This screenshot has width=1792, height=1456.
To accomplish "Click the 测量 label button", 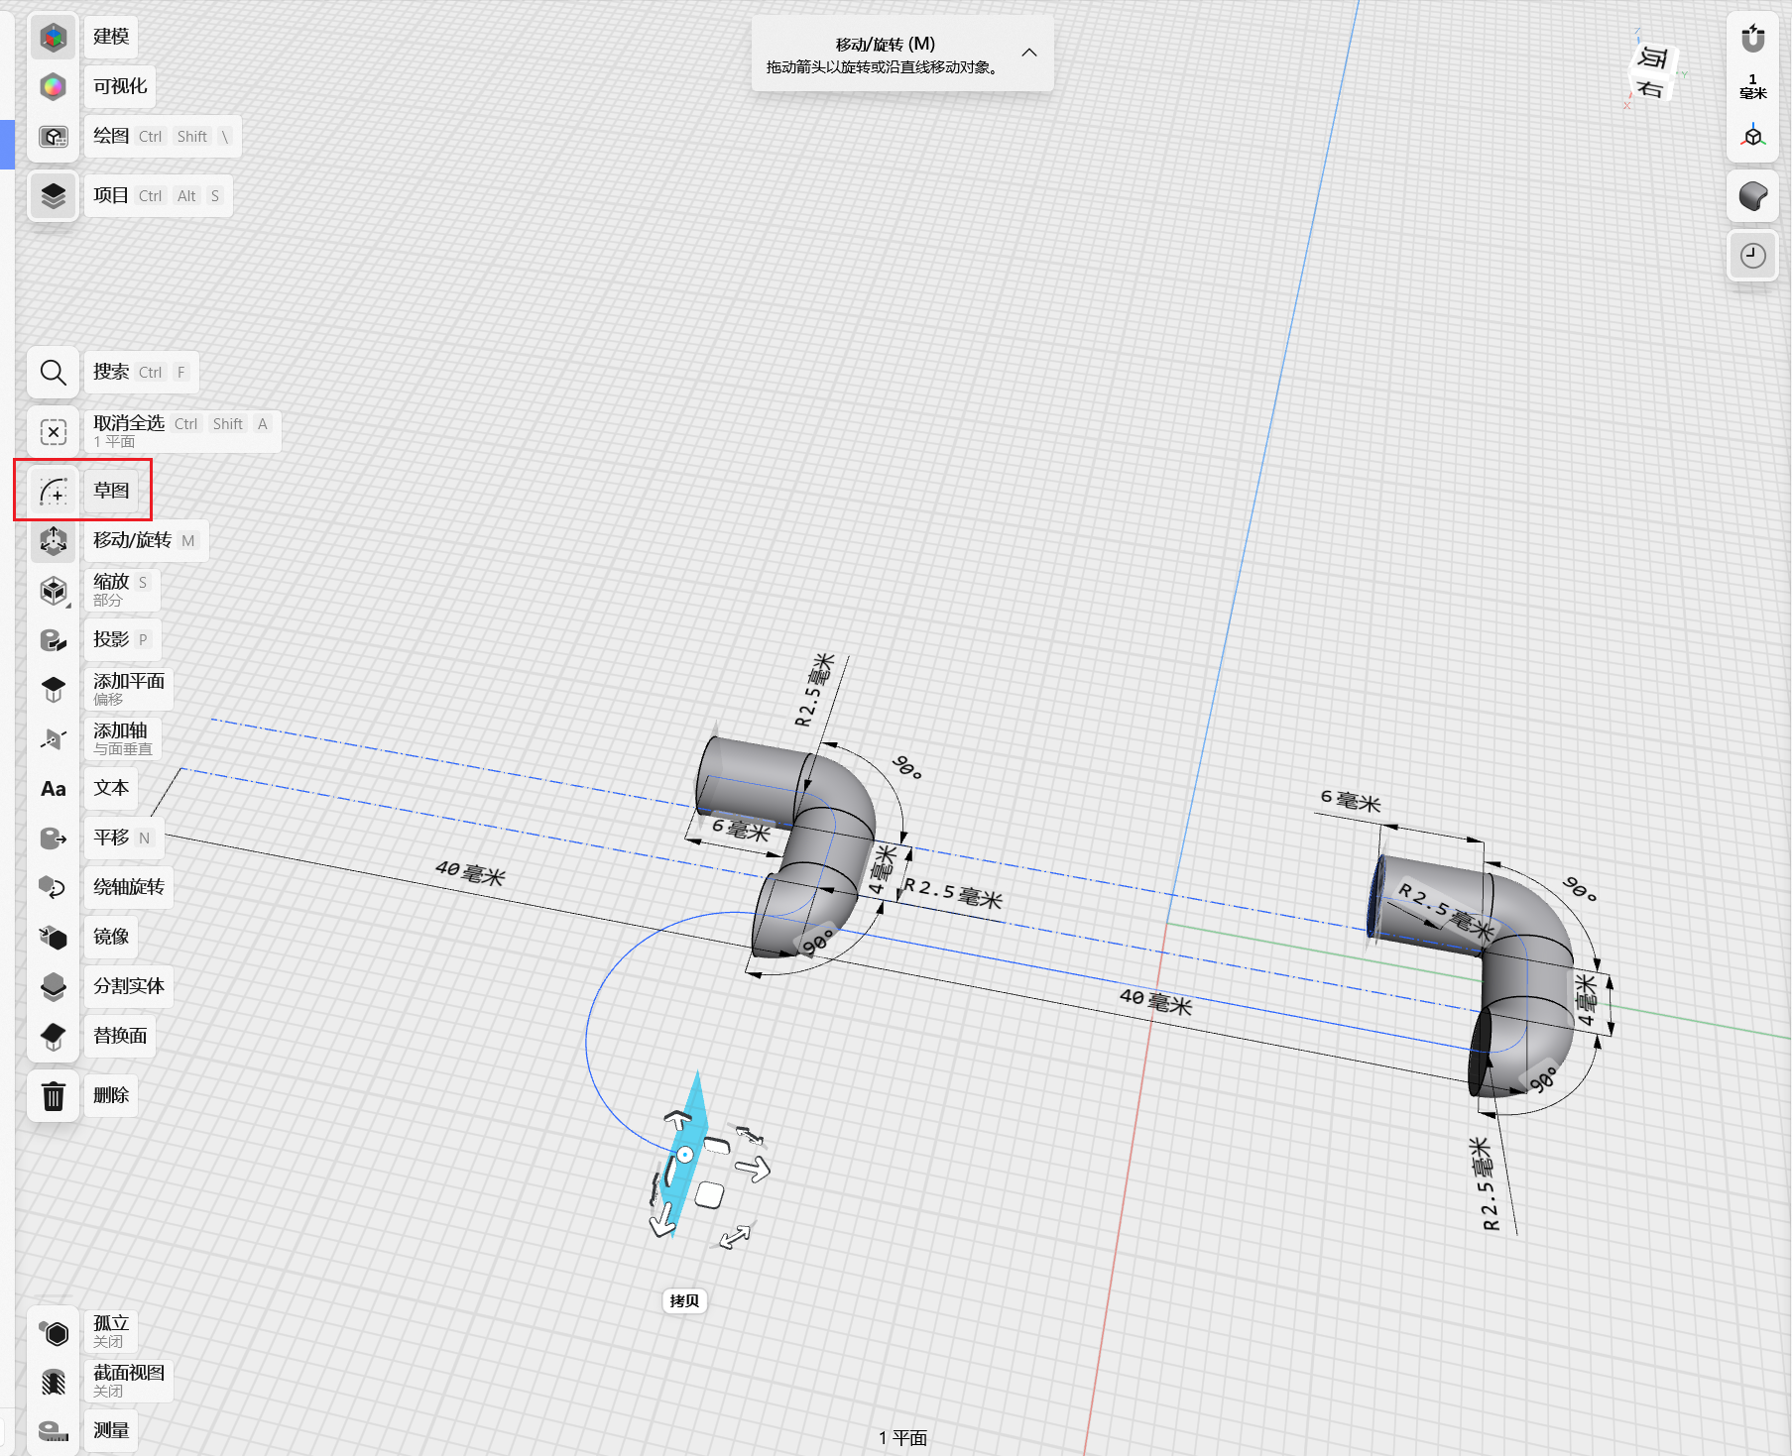I will (x=111, y=1430).
